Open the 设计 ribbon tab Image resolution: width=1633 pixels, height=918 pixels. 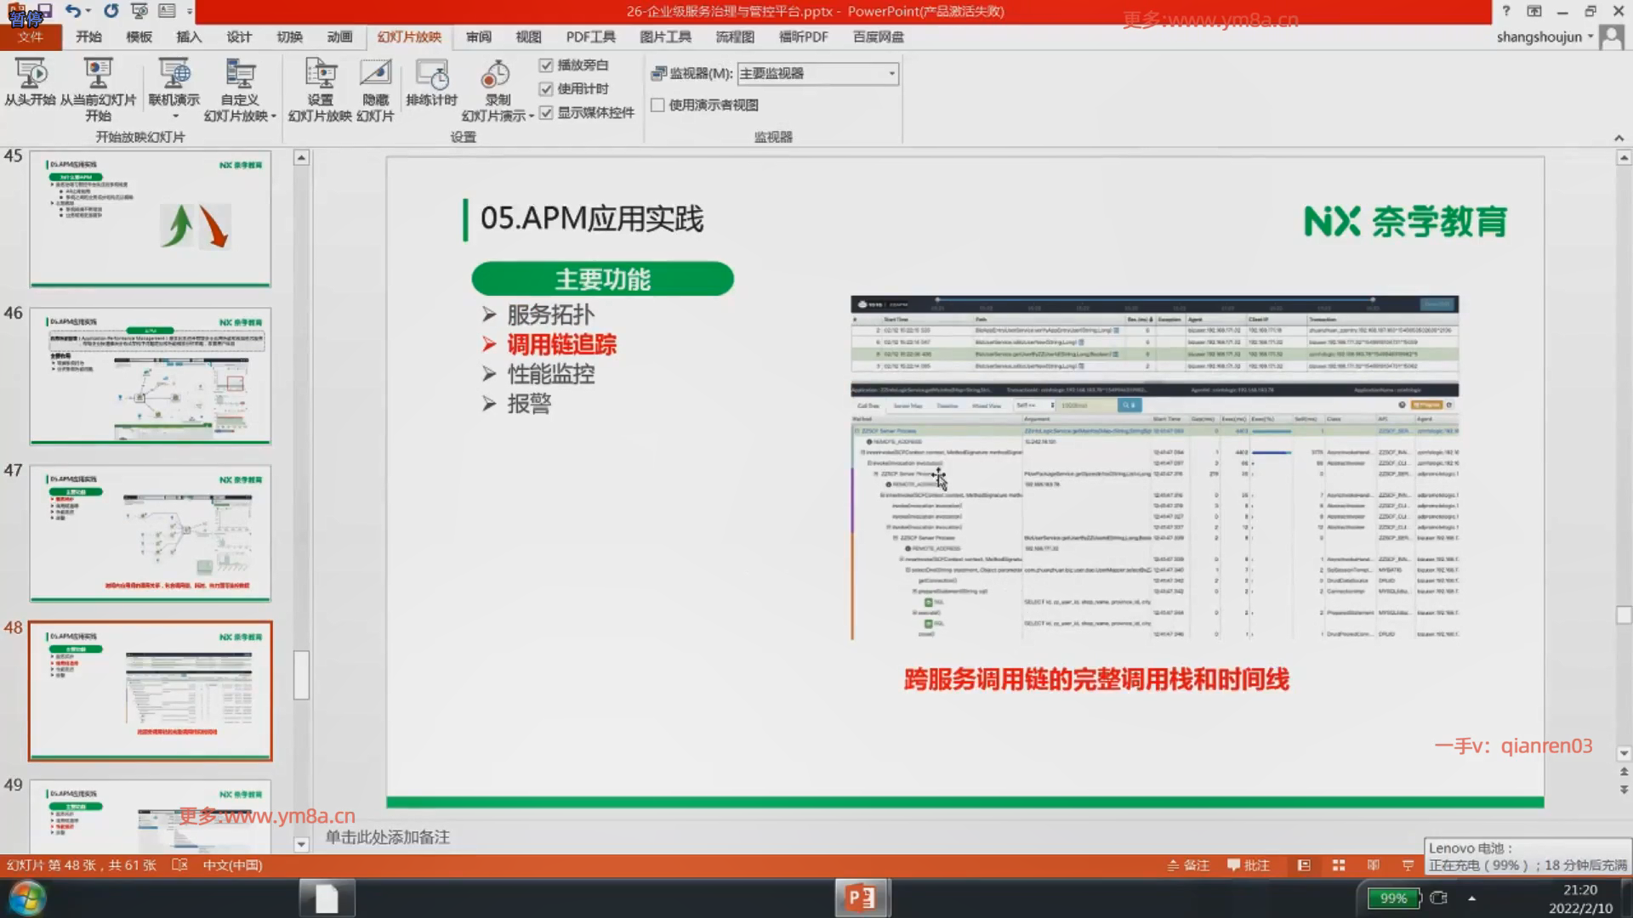tap(239, 37)
